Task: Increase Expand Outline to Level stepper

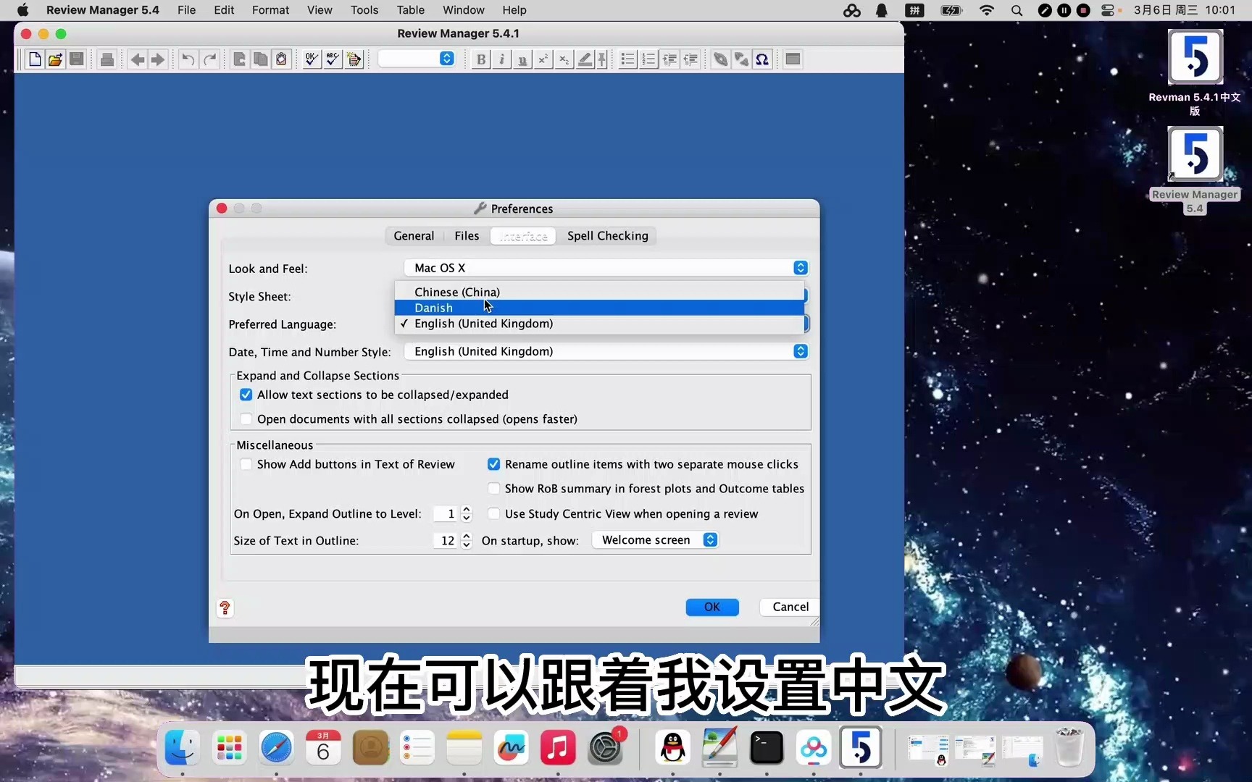Action: (x=467, y=510)
